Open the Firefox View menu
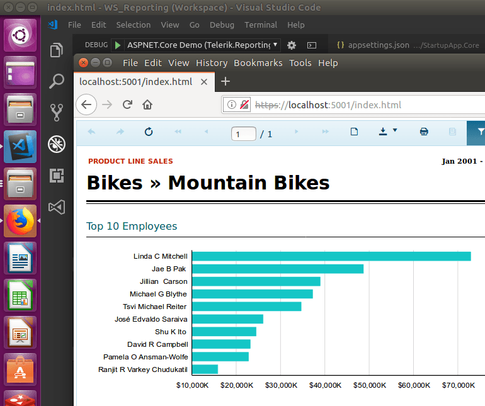This screenshot has width=485, height=406. pos(178,63)
